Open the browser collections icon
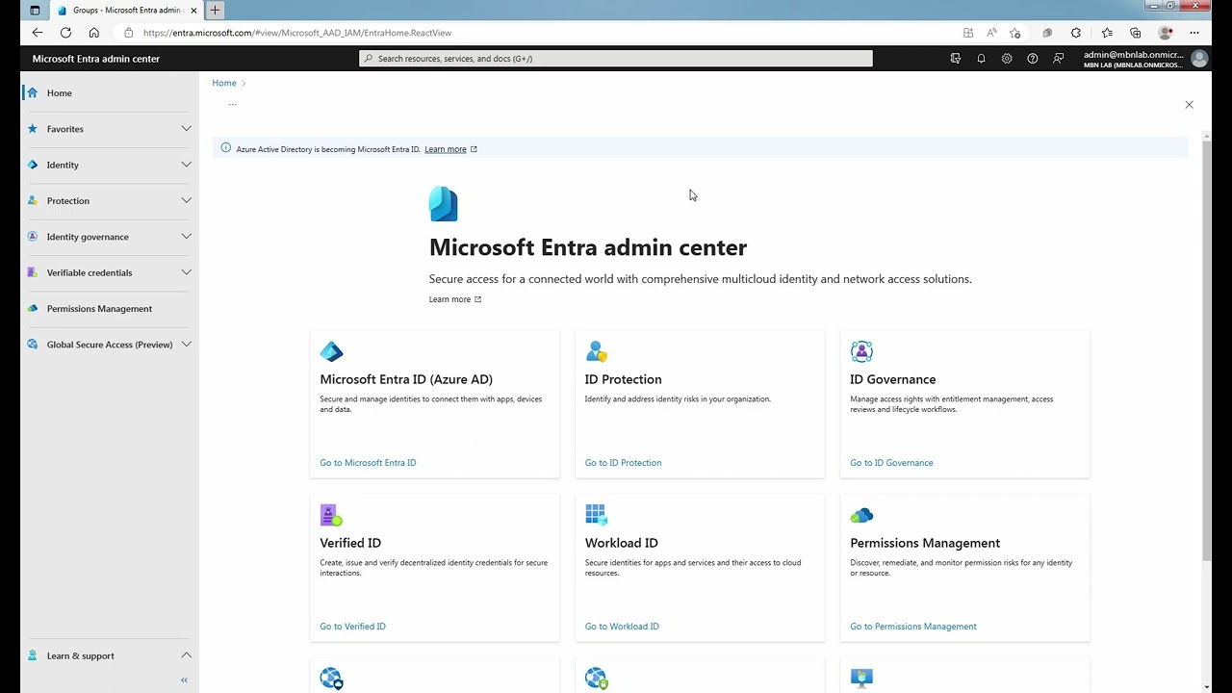This screenshot has height=693, width=1232. coord(1136,33)
